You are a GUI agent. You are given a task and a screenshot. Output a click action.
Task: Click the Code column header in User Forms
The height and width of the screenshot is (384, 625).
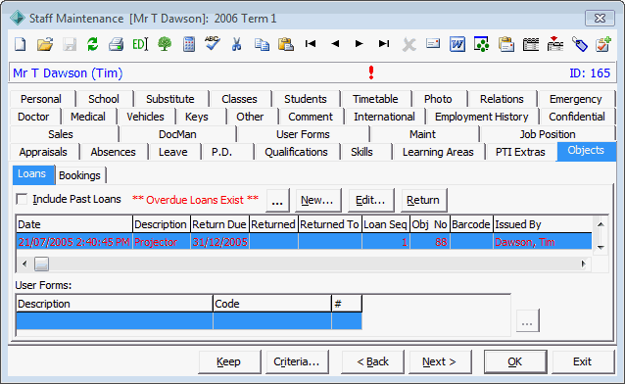click(271, 304)
